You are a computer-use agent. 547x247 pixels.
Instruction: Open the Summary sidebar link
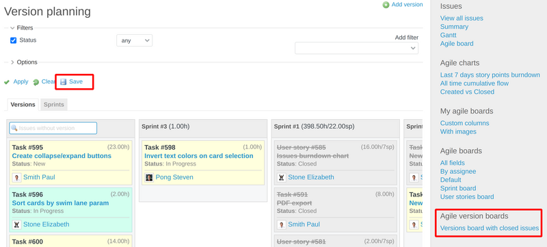point(454,27)
